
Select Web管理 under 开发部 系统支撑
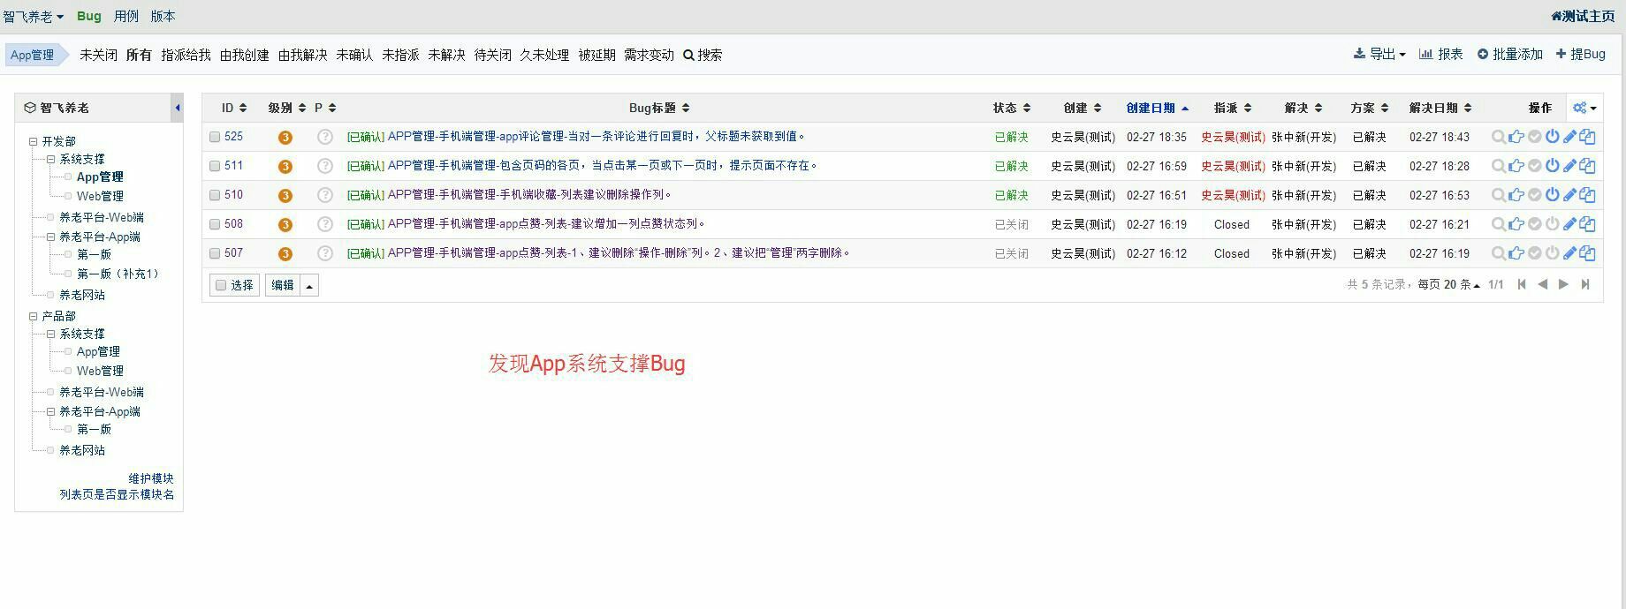point(100,196)
